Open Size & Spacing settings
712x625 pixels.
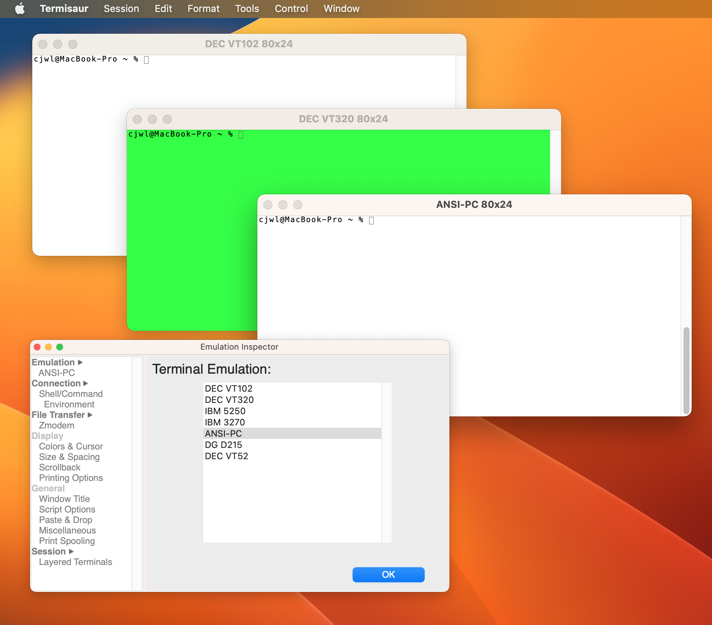69,457
